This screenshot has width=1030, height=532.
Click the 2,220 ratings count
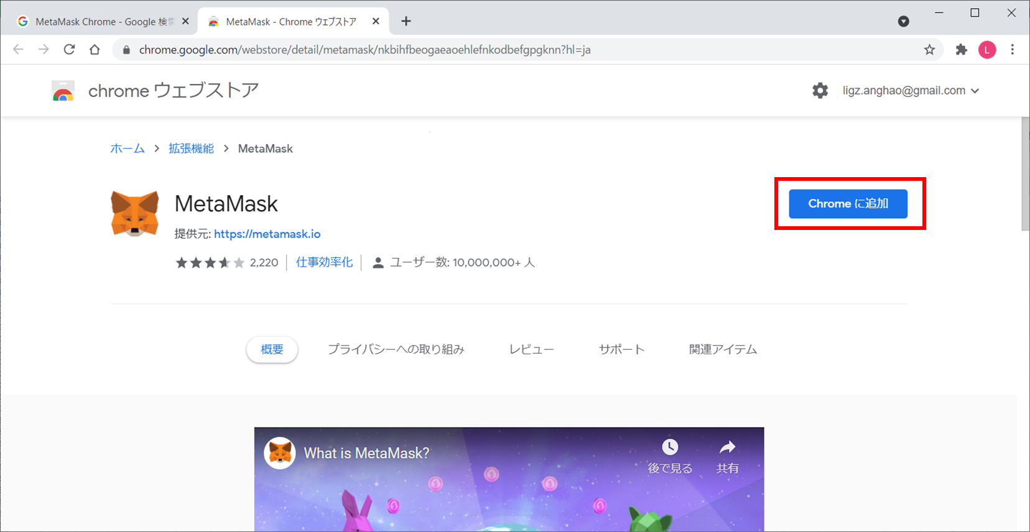(264, 263)
